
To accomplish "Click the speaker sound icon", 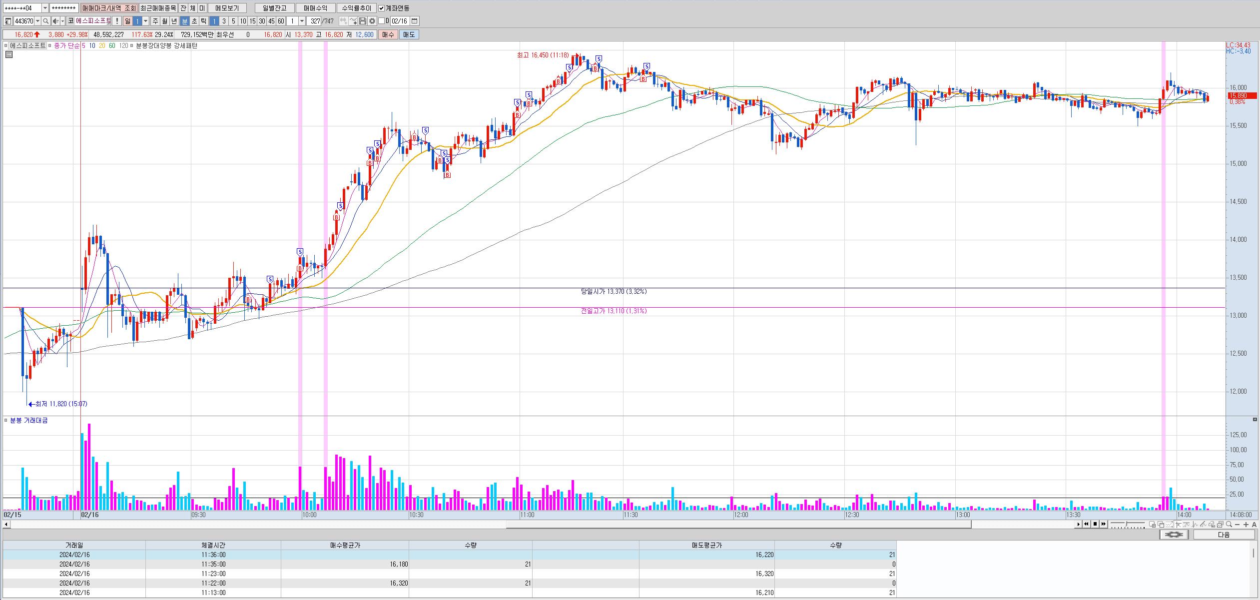I will (x=55, y=21).
